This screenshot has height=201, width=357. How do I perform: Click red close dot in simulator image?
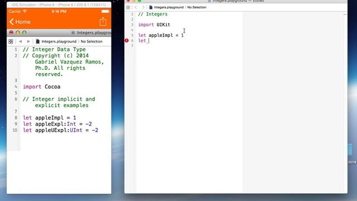[x=11, y=32]
